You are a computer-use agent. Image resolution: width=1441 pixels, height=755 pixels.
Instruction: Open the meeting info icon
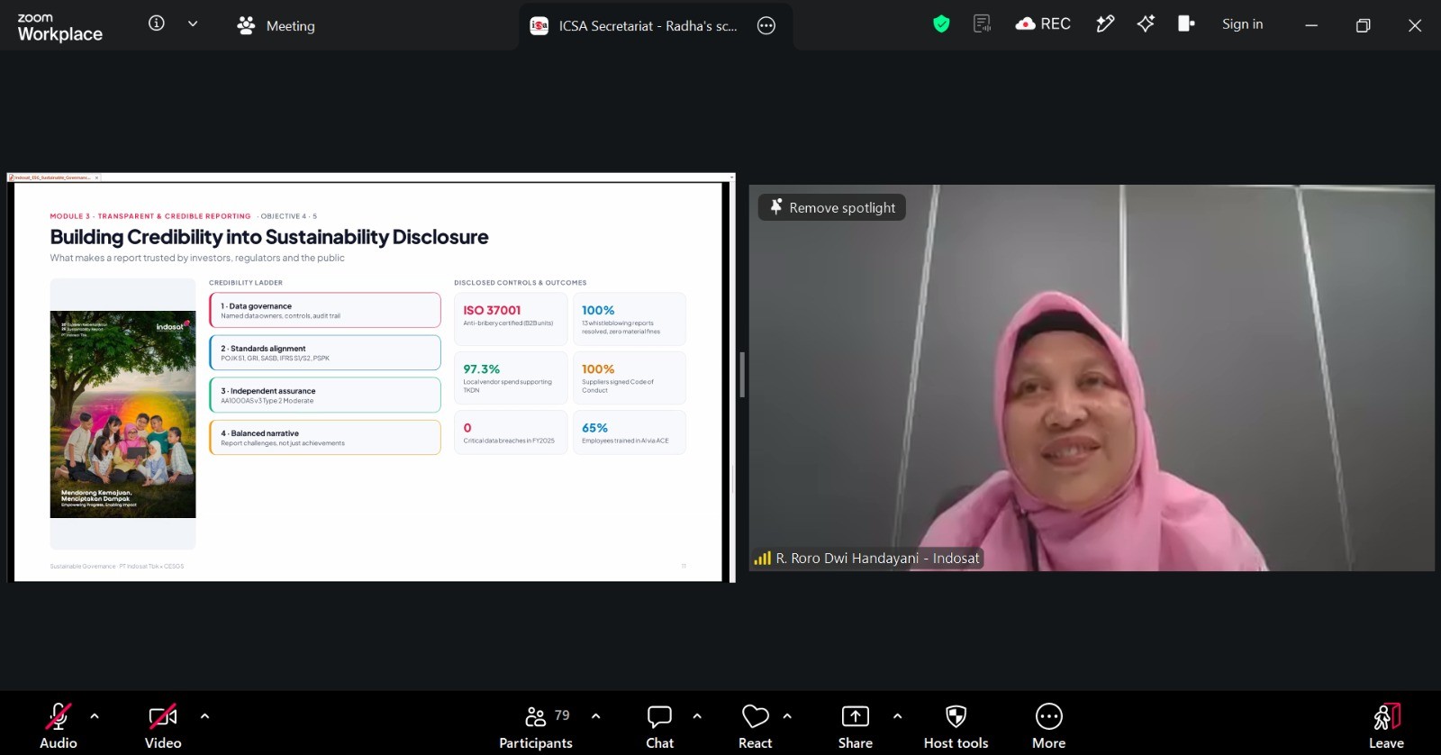pyautogui.click(x=157, y=23)
